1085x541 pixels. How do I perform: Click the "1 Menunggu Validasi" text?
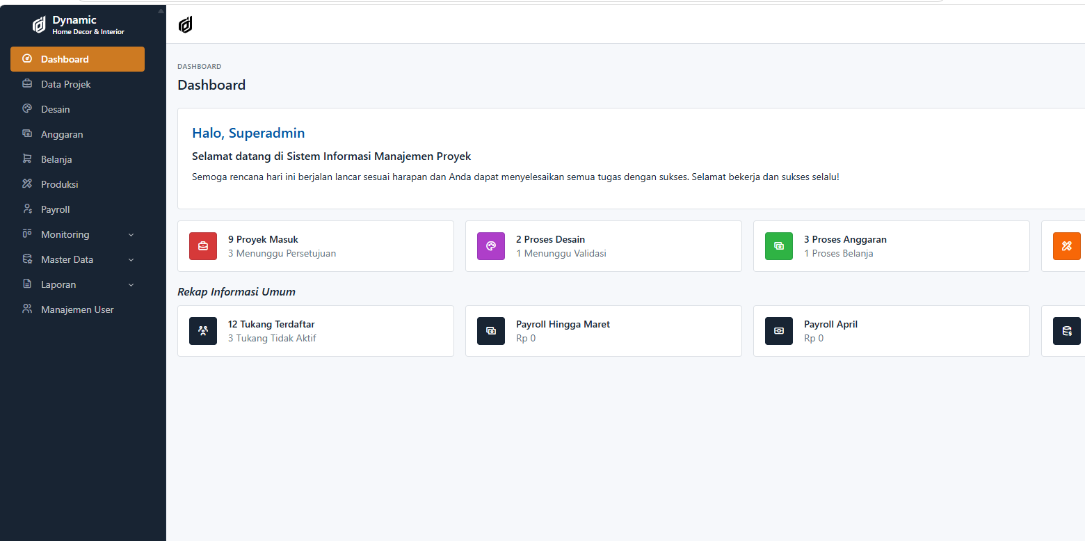coord(561,253)
